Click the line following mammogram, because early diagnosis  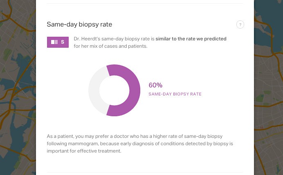[x=140, y=144]
